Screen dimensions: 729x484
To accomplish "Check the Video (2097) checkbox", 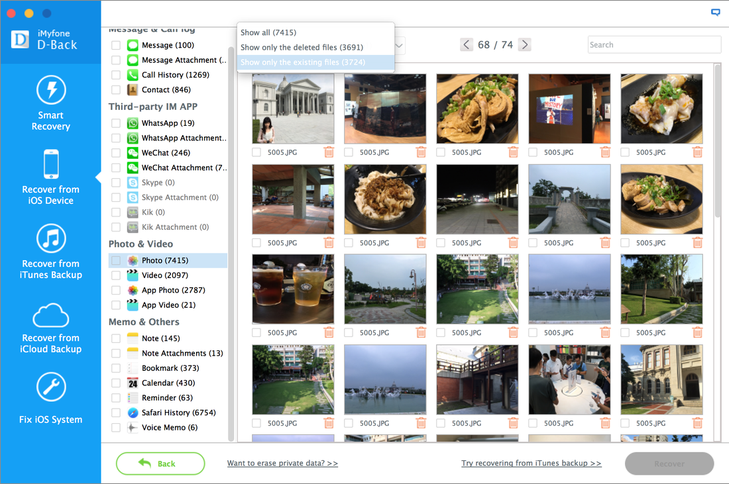I will point(116,275).
